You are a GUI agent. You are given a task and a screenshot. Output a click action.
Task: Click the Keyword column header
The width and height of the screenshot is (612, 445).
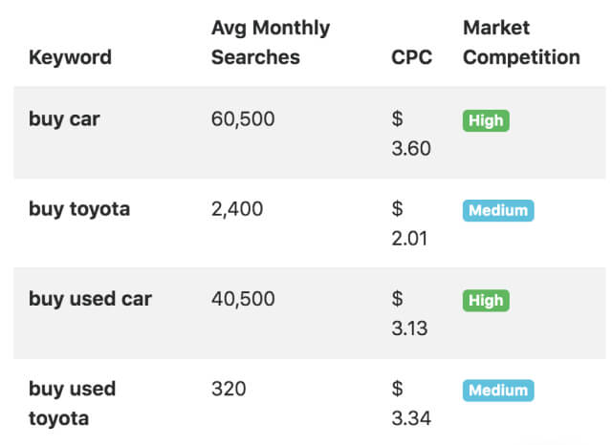[70, 57]
